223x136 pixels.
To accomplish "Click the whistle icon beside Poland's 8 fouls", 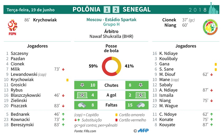I will point(82,105).
